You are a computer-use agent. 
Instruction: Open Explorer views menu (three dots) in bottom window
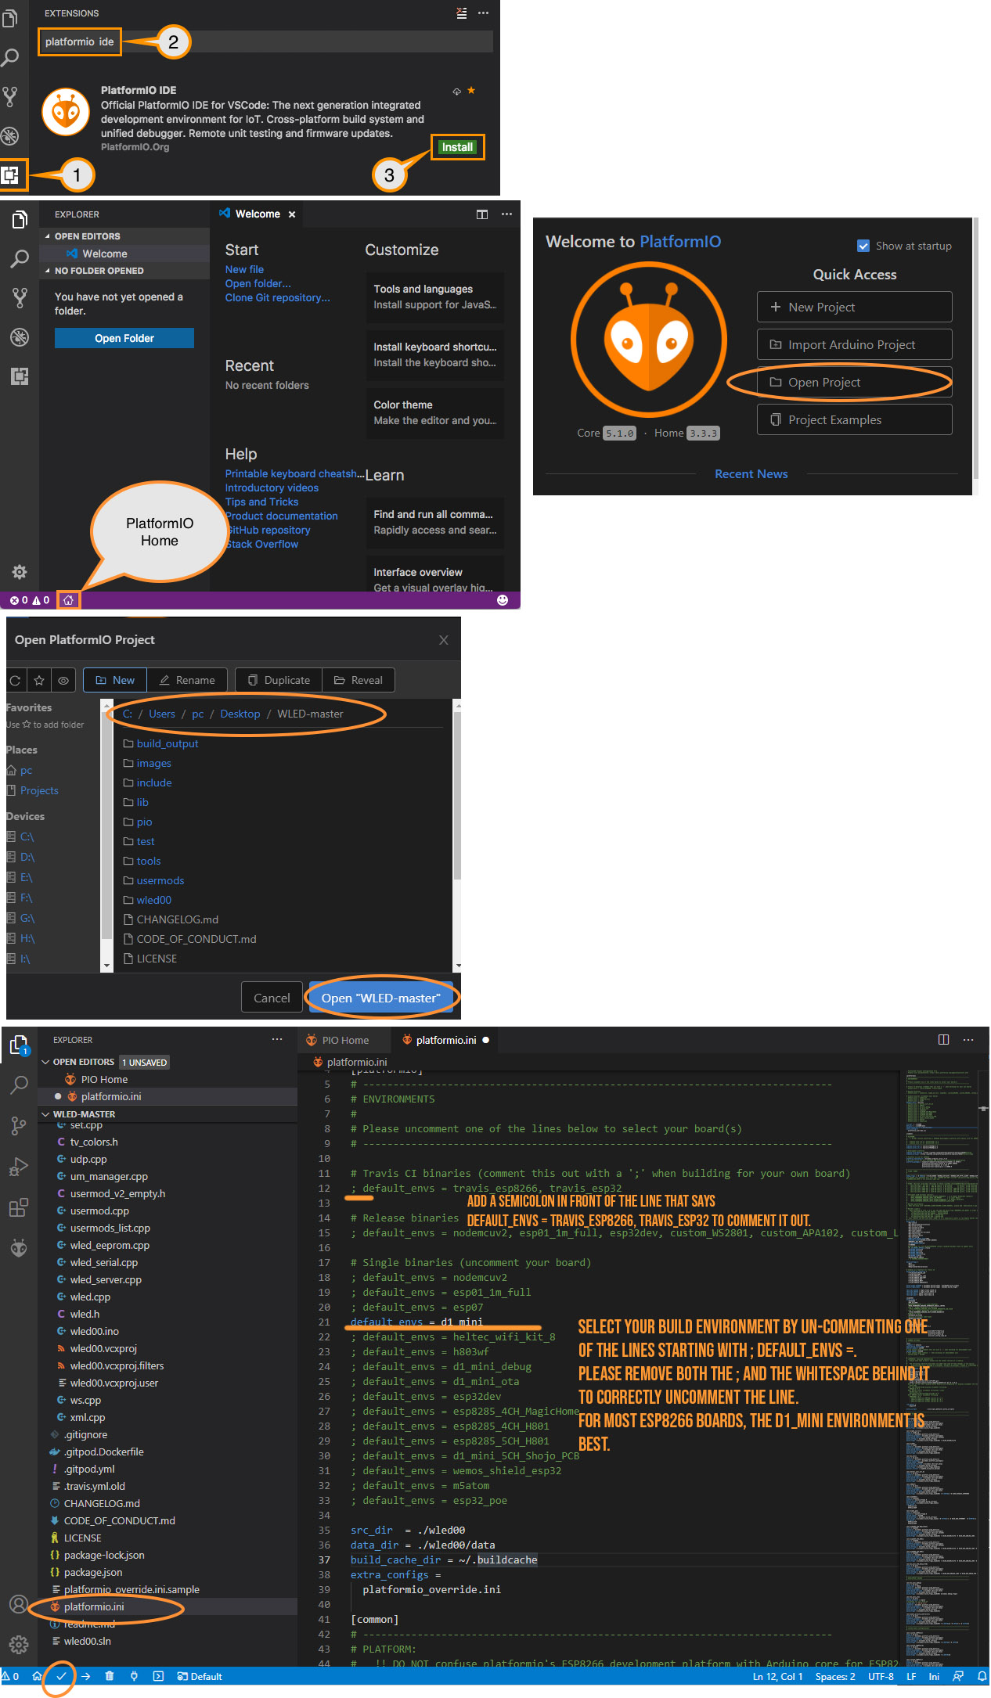tap(277, 1040)
